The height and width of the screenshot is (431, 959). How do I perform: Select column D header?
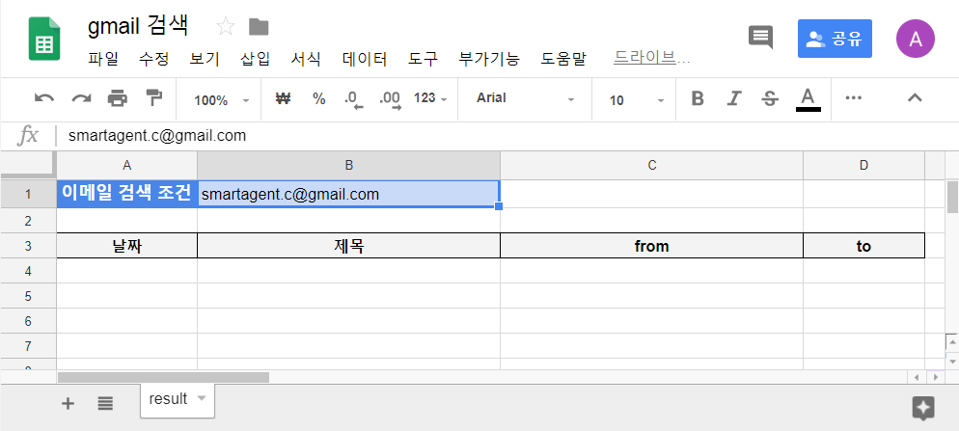(863, 165)
